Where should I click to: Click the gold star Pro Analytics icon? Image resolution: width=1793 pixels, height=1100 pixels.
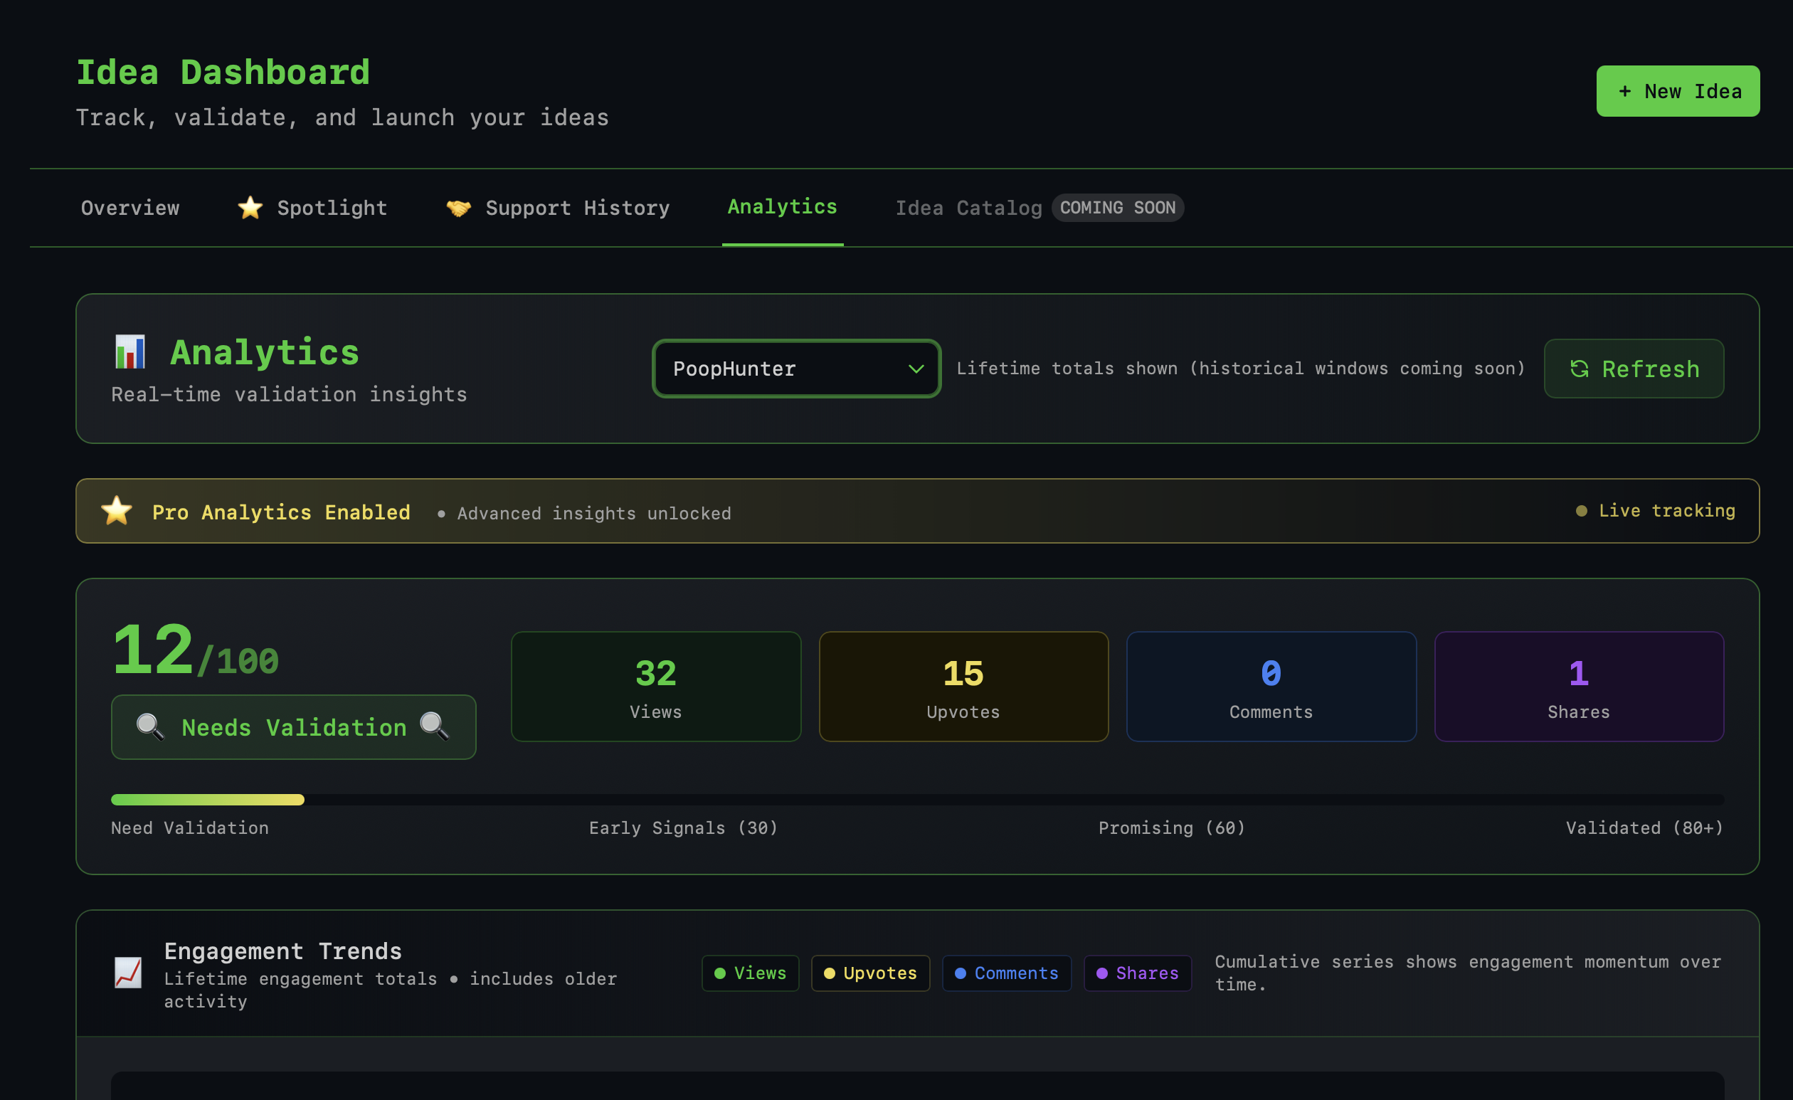[x=117, y=511]
